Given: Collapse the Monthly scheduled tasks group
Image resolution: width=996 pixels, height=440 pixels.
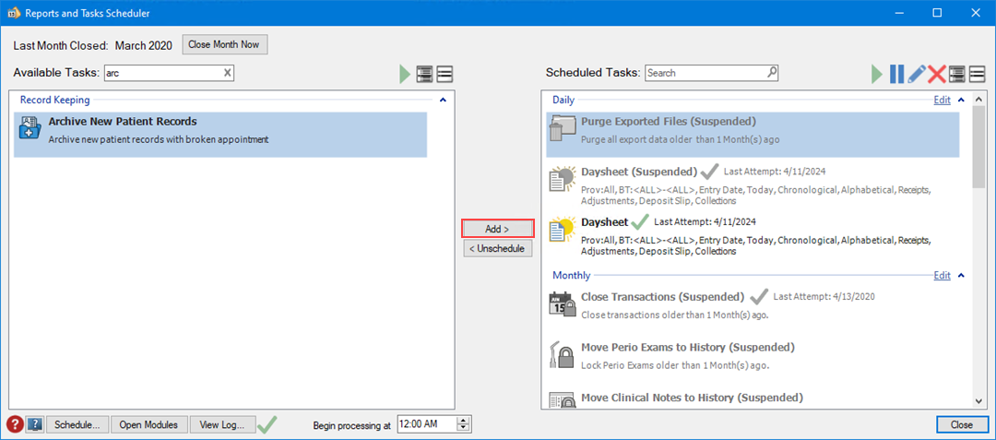Looking at the screenshot, I should tap(960, 275).
